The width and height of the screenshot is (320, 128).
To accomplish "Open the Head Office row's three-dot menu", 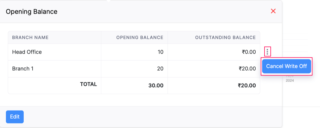I will coord(267,52).
